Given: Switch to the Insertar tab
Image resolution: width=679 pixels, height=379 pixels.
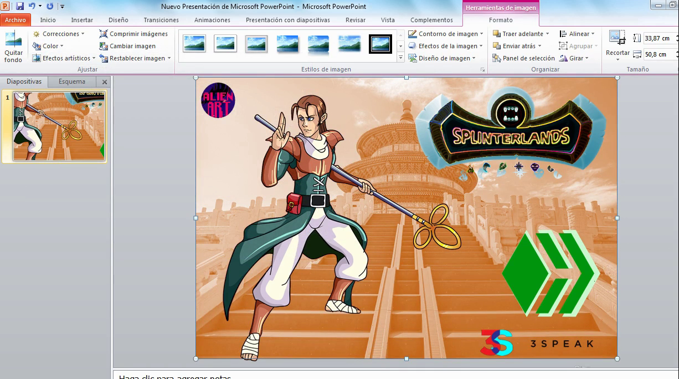Looking at the screenshot, I should tap(82, 20).
